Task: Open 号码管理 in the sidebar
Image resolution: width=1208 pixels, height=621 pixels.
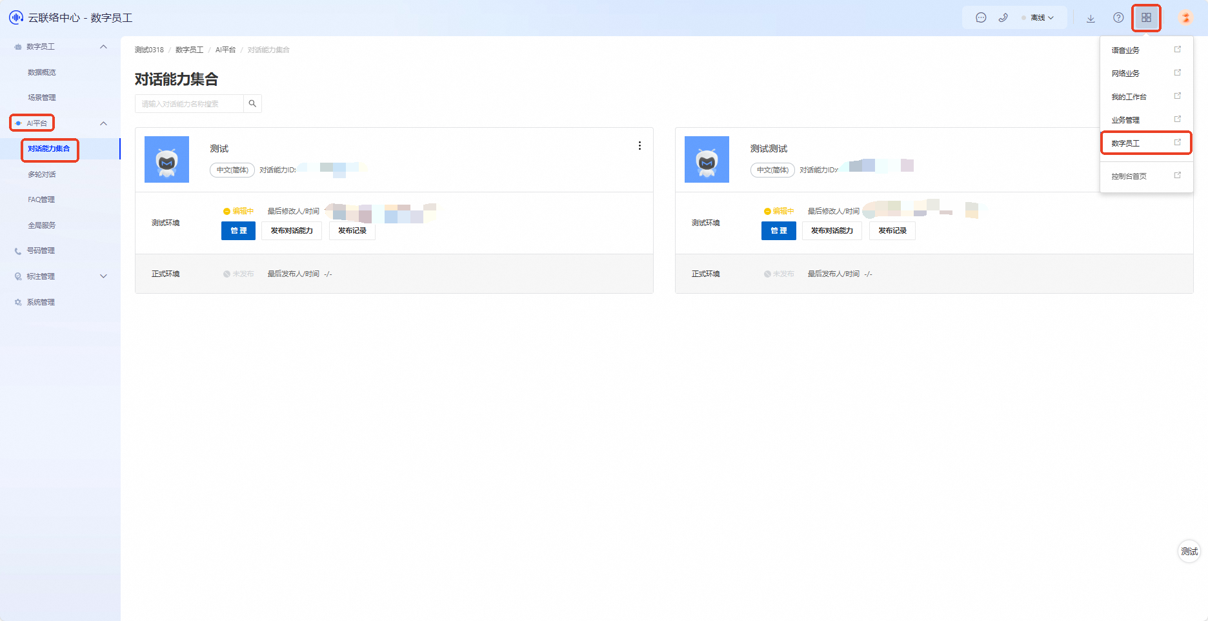Action: [x=41, y=250]
